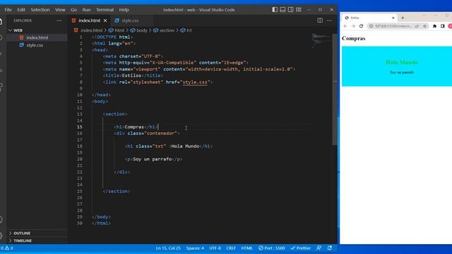The width and height of the screenshot is (452, 254).
Task: Expand the OUTLINE section
Action: 22,233
